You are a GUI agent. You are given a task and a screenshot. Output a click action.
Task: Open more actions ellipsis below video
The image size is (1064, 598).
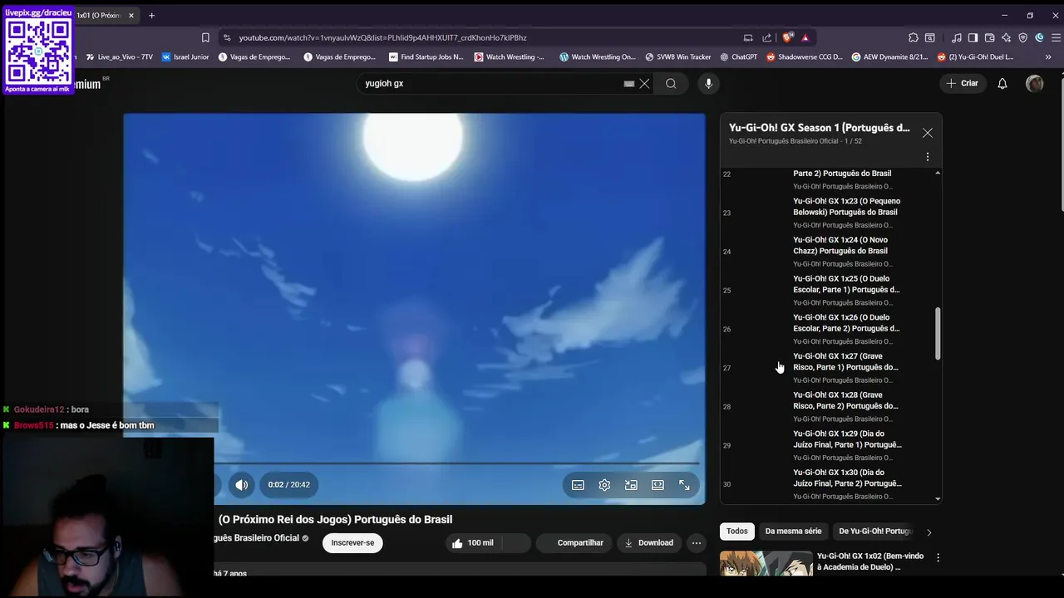pos(697,543)
